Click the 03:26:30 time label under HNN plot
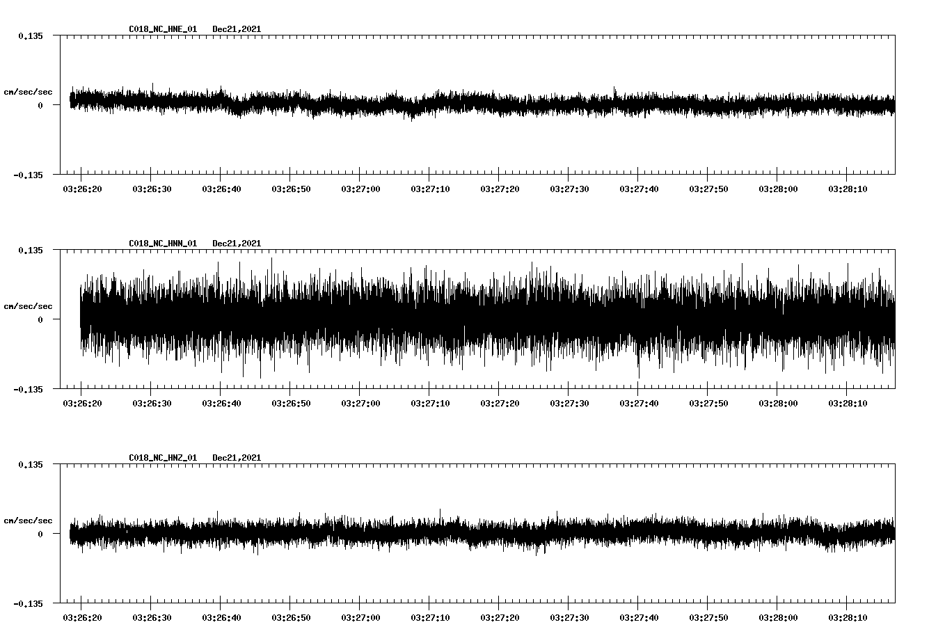The width and height of the screenshot is (945, 643). (152, 403)
